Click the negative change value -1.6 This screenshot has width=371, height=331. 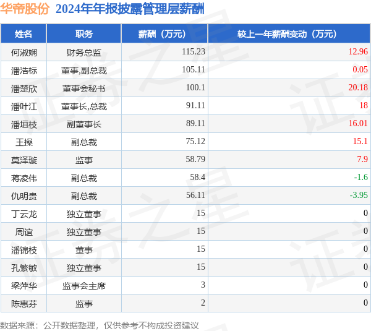pyautogui.click(x=361, y=178)
